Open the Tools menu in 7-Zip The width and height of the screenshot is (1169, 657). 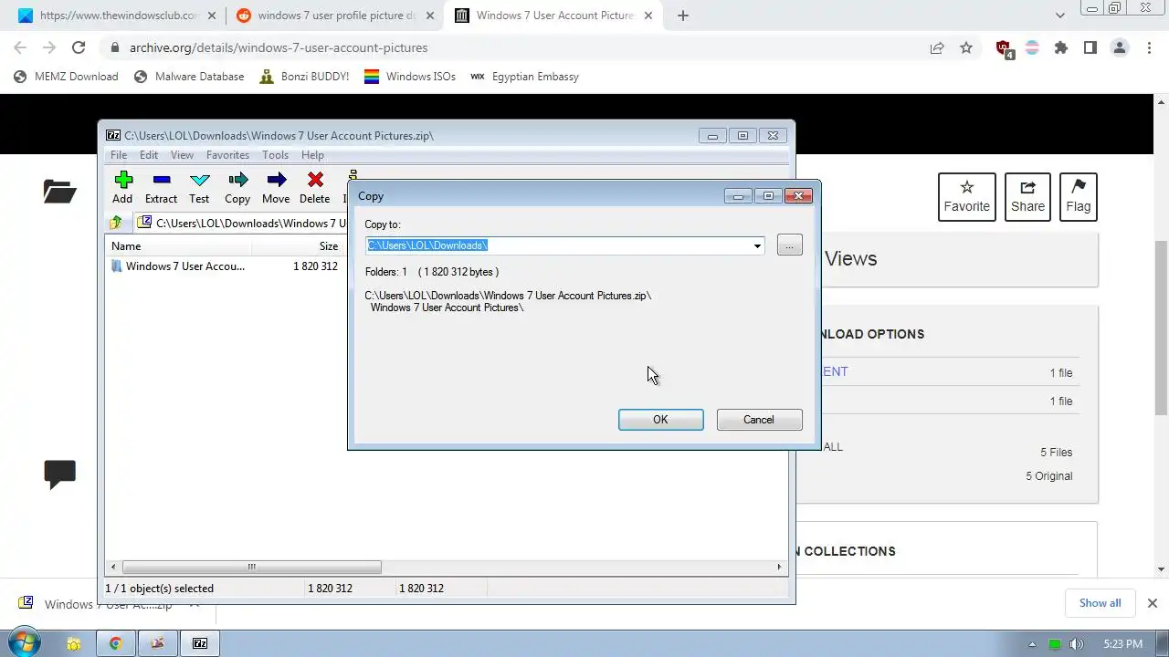click(x=275, y=155)
